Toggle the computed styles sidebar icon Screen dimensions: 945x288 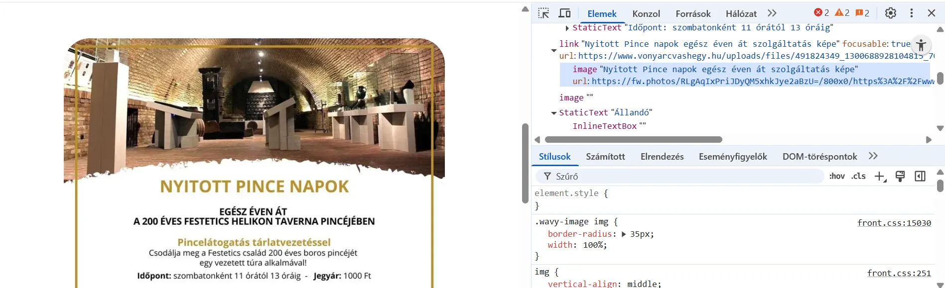point(920,176)
